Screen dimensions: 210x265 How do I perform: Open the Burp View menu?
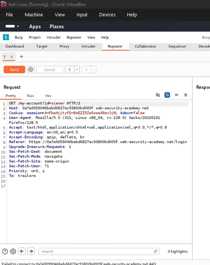pos(91,37)
